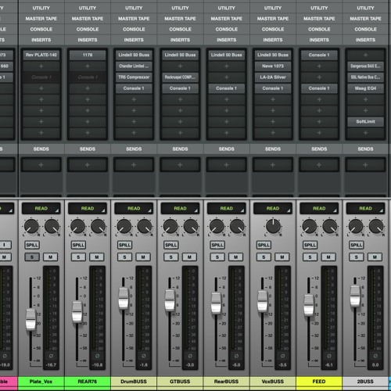Viewport: 391px width, 391px height.
Task: Open Neve 1073 insert on VoxBUSS
Action: click(x=273, y=66)
